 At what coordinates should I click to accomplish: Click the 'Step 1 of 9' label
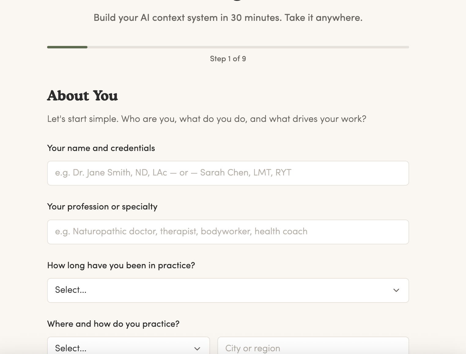pos(228,58)
